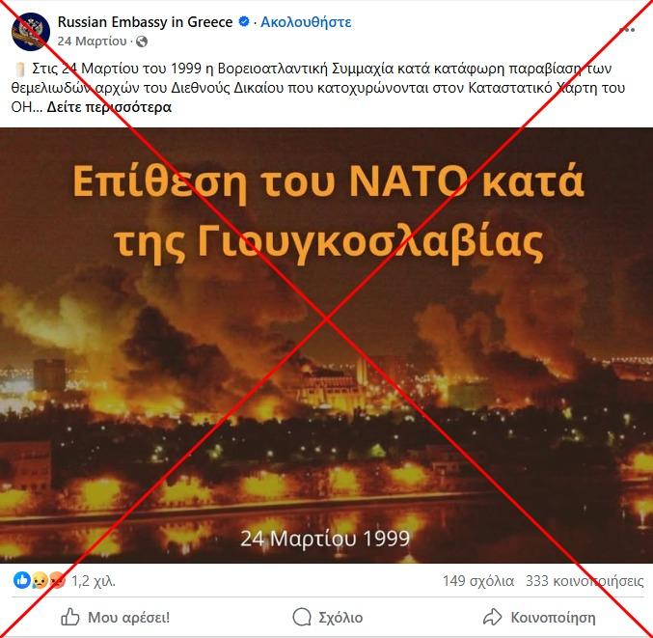Click the share arrow Κοινοποίηση icon
The image size is (653, 638).
coord(493,617)
